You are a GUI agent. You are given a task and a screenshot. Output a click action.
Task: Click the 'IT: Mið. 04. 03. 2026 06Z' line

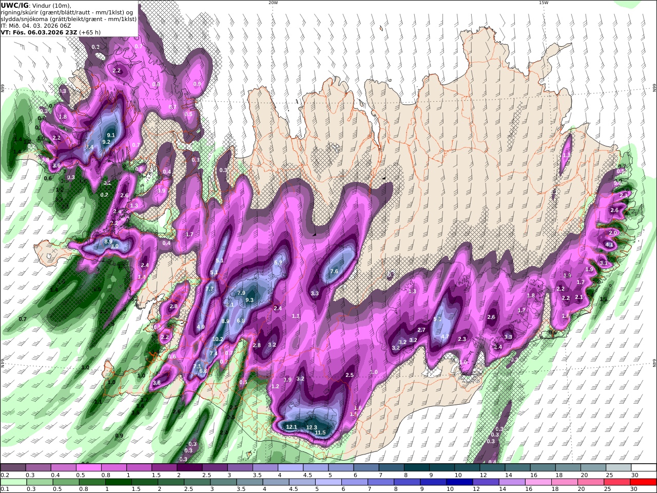(x=35, y=26)
